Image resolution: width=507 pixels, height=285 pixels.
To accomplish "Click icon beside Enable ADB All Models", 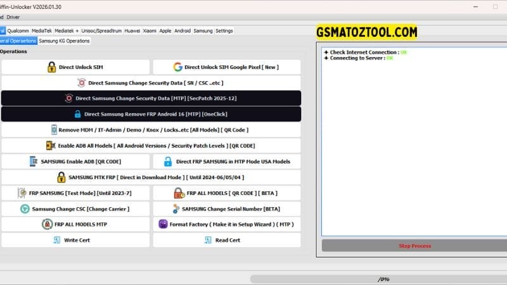I will tap(51, 146).
